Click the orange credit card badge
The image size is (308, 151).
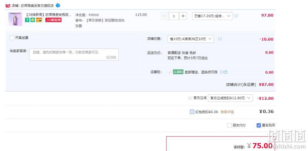tap(39, 20)
